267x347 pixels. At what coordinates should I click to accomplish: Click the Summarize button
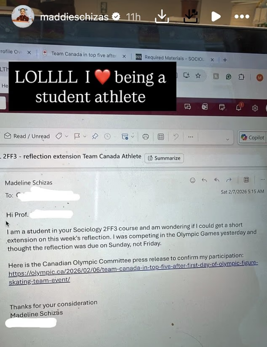click(x=164, y=158)
